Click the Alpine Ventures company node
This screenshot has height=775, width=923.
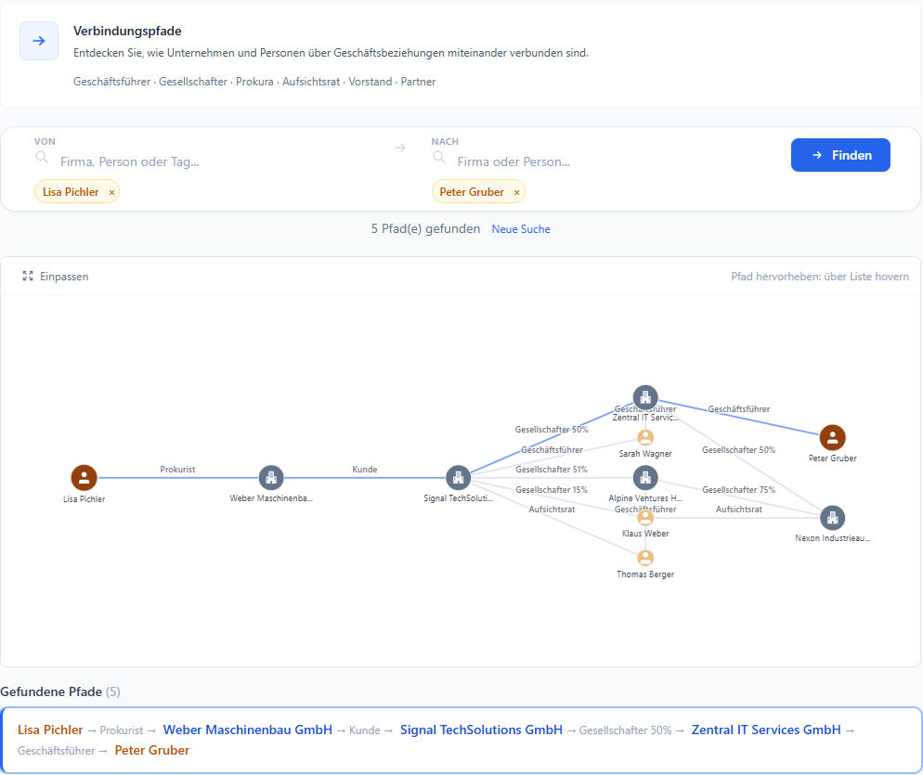(x=645, y=478)
